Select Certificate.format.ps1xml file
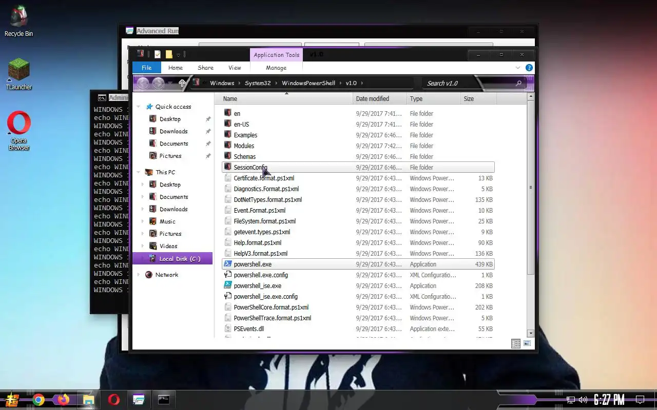The image size is (657, 410). 358,178
